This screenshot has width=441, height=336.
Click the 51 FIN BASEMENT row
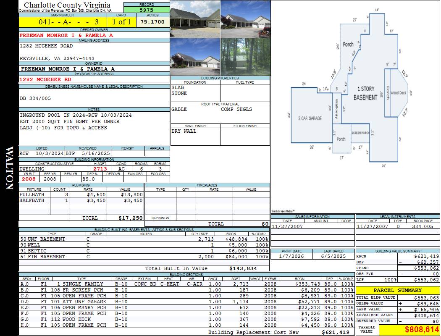pos(143,257)
